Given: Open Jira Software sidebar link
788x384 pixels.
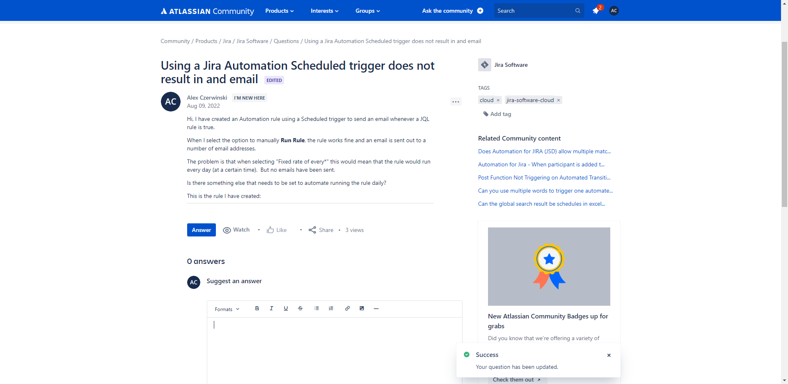Looking at the screenshot, I should coord(511,65).
